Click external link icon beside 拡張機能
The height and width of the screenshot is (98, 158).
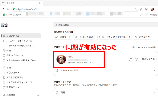click(x=38, y=95)
